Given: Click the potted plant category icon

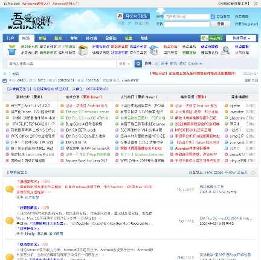Looking at the screenshot, I should (x=12, y=49).
